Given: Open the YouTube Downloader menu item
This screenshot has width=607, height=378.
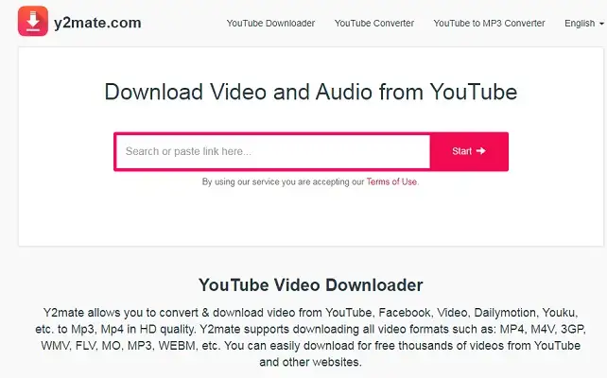Looking at the screenshot, I should [270, 24].
